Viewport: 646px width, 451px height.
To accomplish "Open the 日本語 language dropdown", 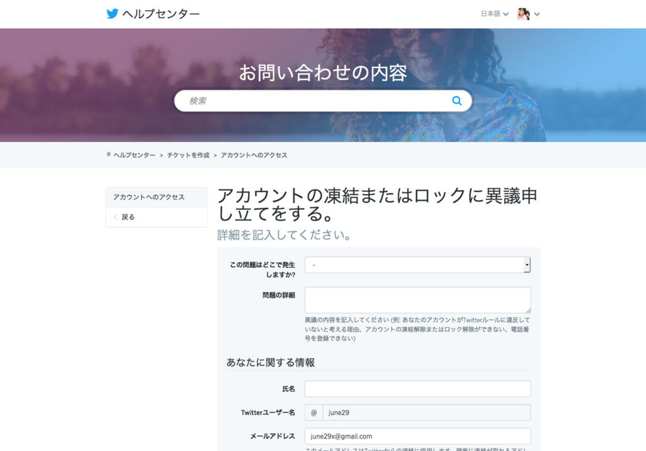I will pyautogui.click(x=491, y=13).
